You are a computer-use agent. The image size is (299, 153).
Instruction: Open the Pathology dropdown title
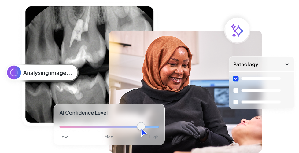click(245, 64)
